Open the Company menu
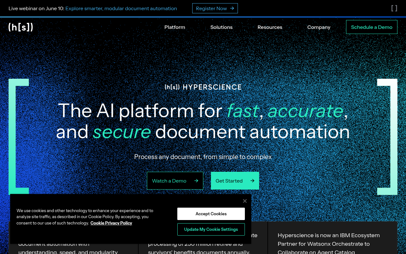406x254 pixels. point(319,27)
